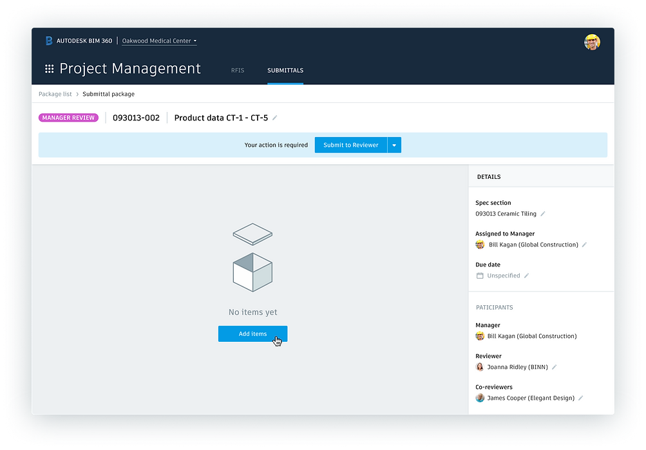Screen dimensions: 646x450
Task: Click Bill Kagan avatar under Assigned to Manager
Action: pos(480,245)
